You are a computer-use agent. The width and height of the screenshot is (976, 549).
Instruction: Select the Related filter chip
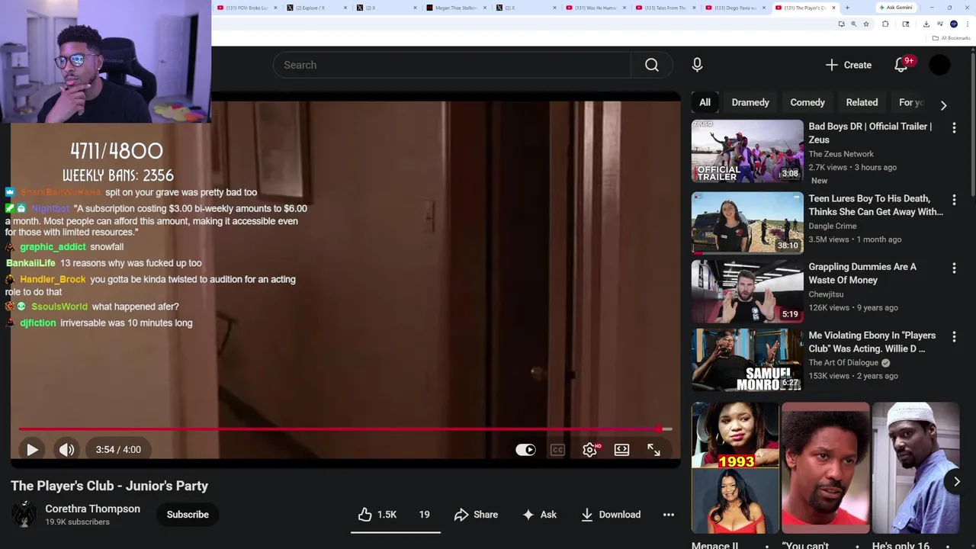pyautogui.click(x=862, y=102)
